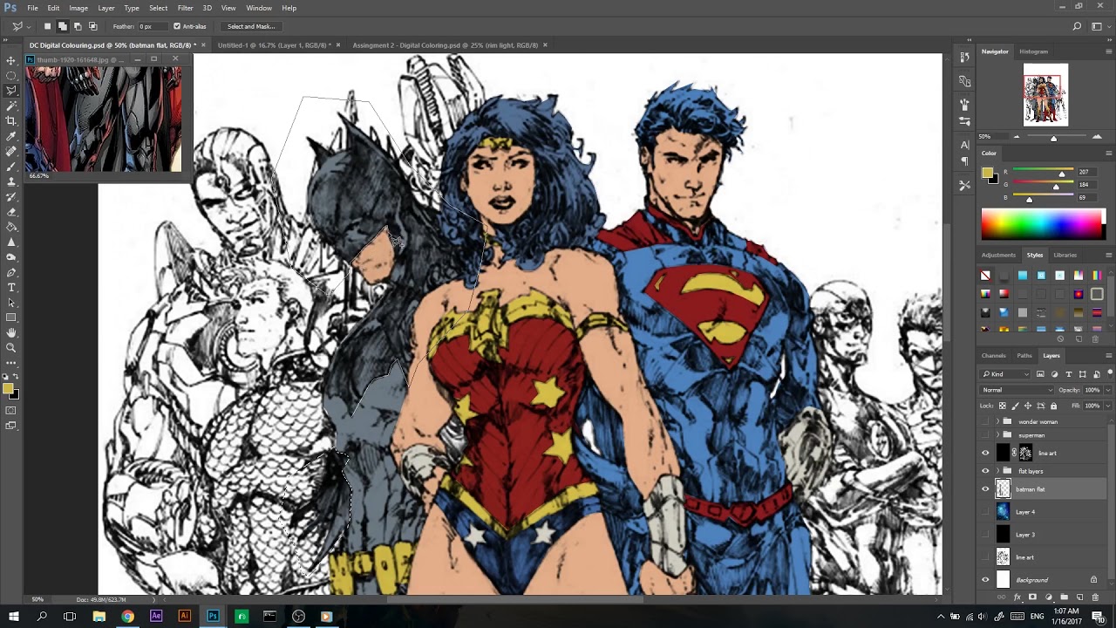The height and width of the screenshot is (628, 1116).
Task: Open the Character panel icon
Action: [x=964, y=145]
